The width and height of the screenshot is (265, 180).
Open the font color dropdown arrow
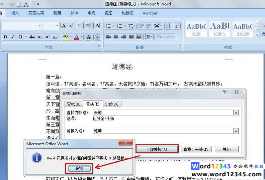click(82, 37)
